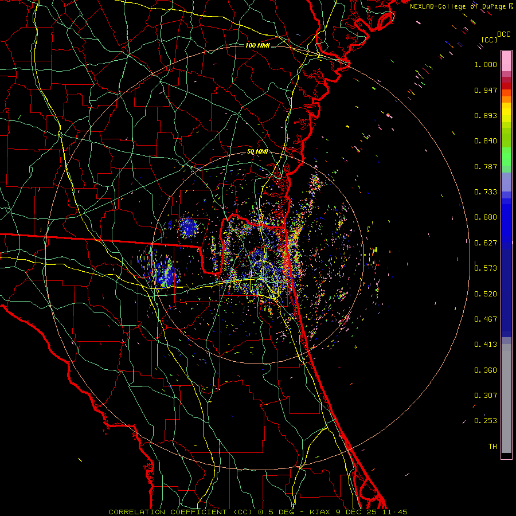Click the 0.360 color bar value
The image size is (516, 516).
pyautogui.click(x=486, y=370)
